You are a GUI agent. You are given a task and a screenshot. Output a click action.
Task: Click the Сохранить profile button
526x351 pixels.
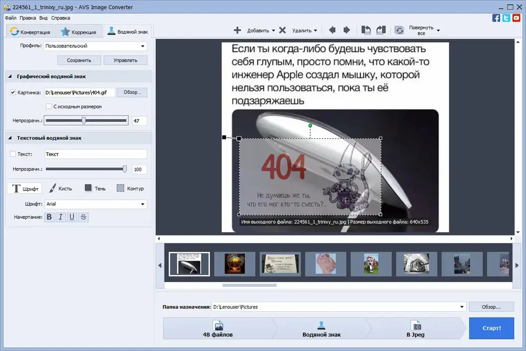click(79, 60)
